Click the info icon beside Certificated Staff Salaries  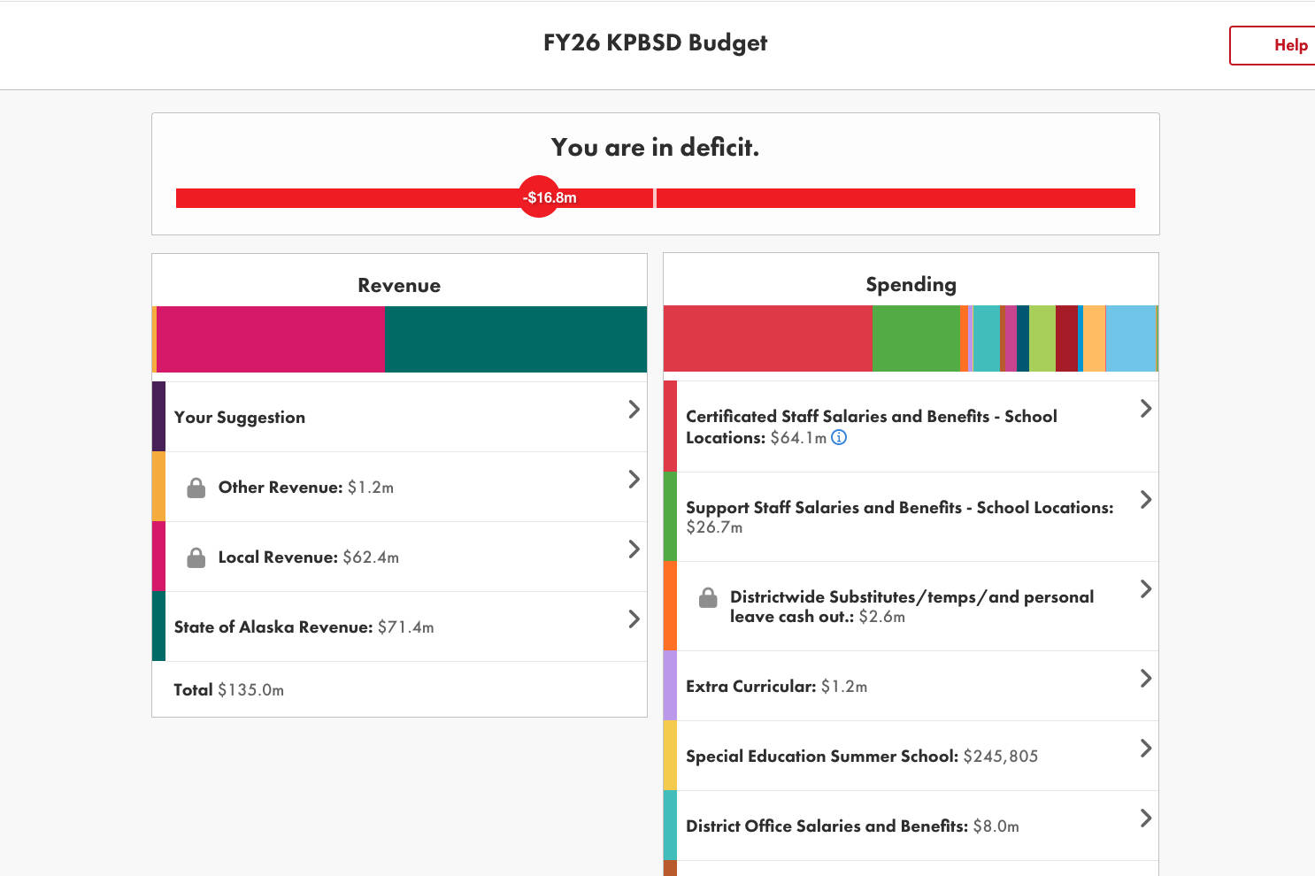tap(839, 437)
